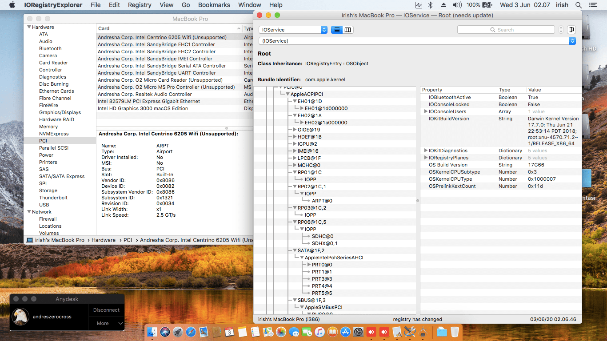Collapse the Network section in sidebar
607x341 pixels.
point(29,212)
